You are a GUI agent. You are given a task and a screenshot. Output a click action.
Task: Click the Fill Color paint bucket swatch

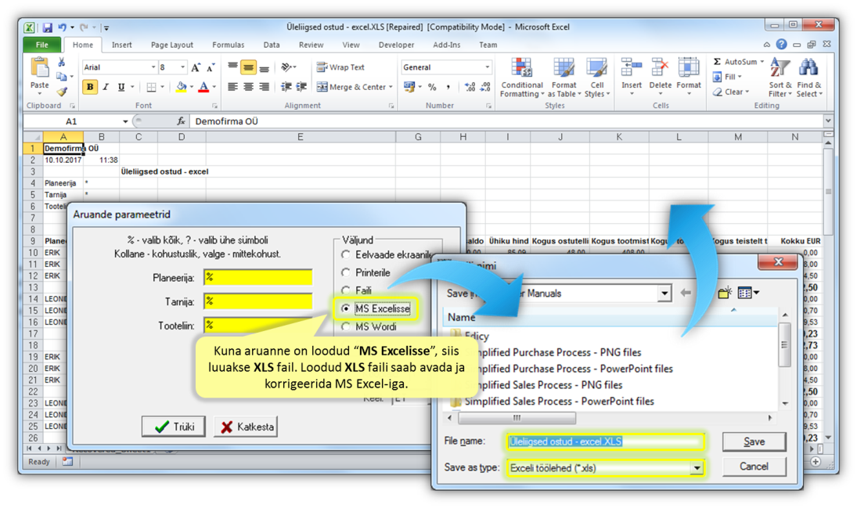[182, 87]
